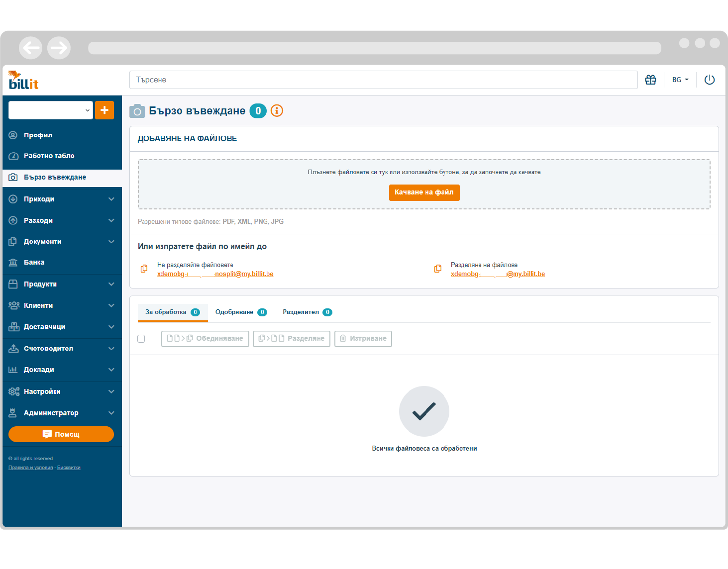Open Правила и условия link

click(x=31, y=468)
